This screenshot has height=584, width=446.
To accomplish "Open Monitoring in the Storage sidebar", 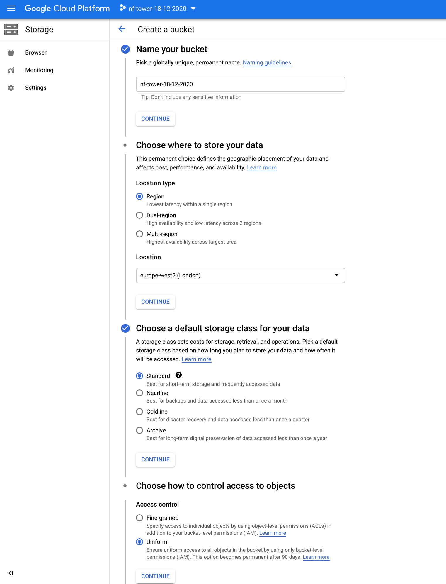I will click(39, 70).
